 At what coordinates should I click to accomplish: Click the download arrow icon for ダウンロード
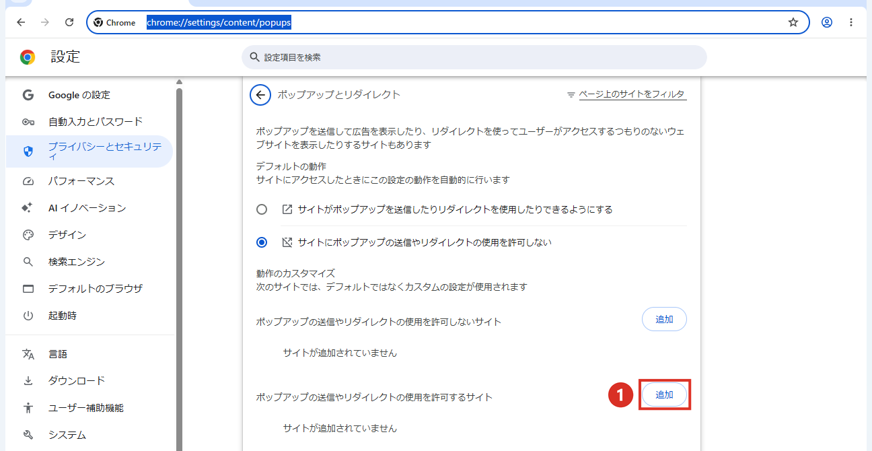click(28, 381)
